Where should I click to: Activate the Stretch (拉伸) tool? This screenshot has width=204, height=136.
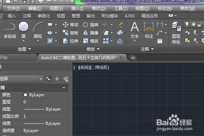click(x=70, y=41)
